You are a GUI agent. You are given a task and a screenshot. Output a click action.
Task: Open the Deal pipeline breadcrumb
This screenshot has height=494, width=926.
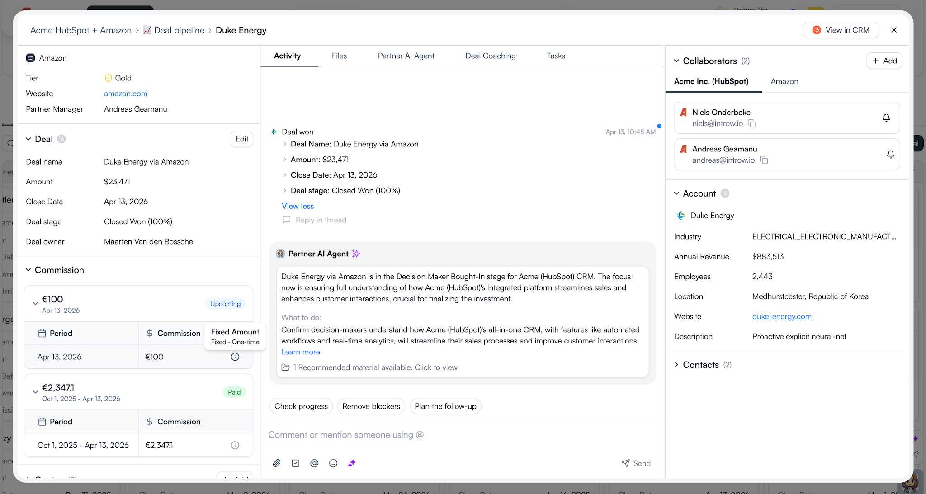pos(174,30)
